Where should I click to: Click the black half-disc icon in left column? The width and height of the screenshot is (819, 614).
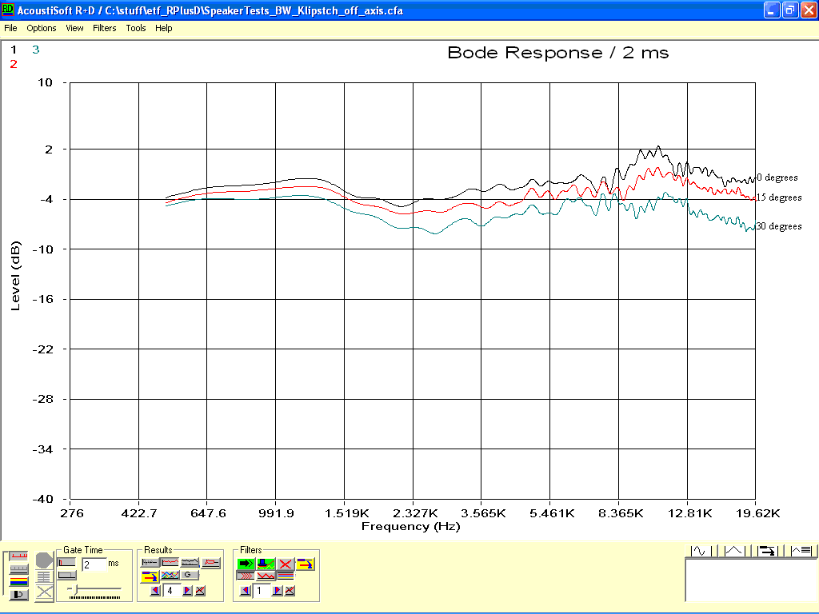point(19,594)
